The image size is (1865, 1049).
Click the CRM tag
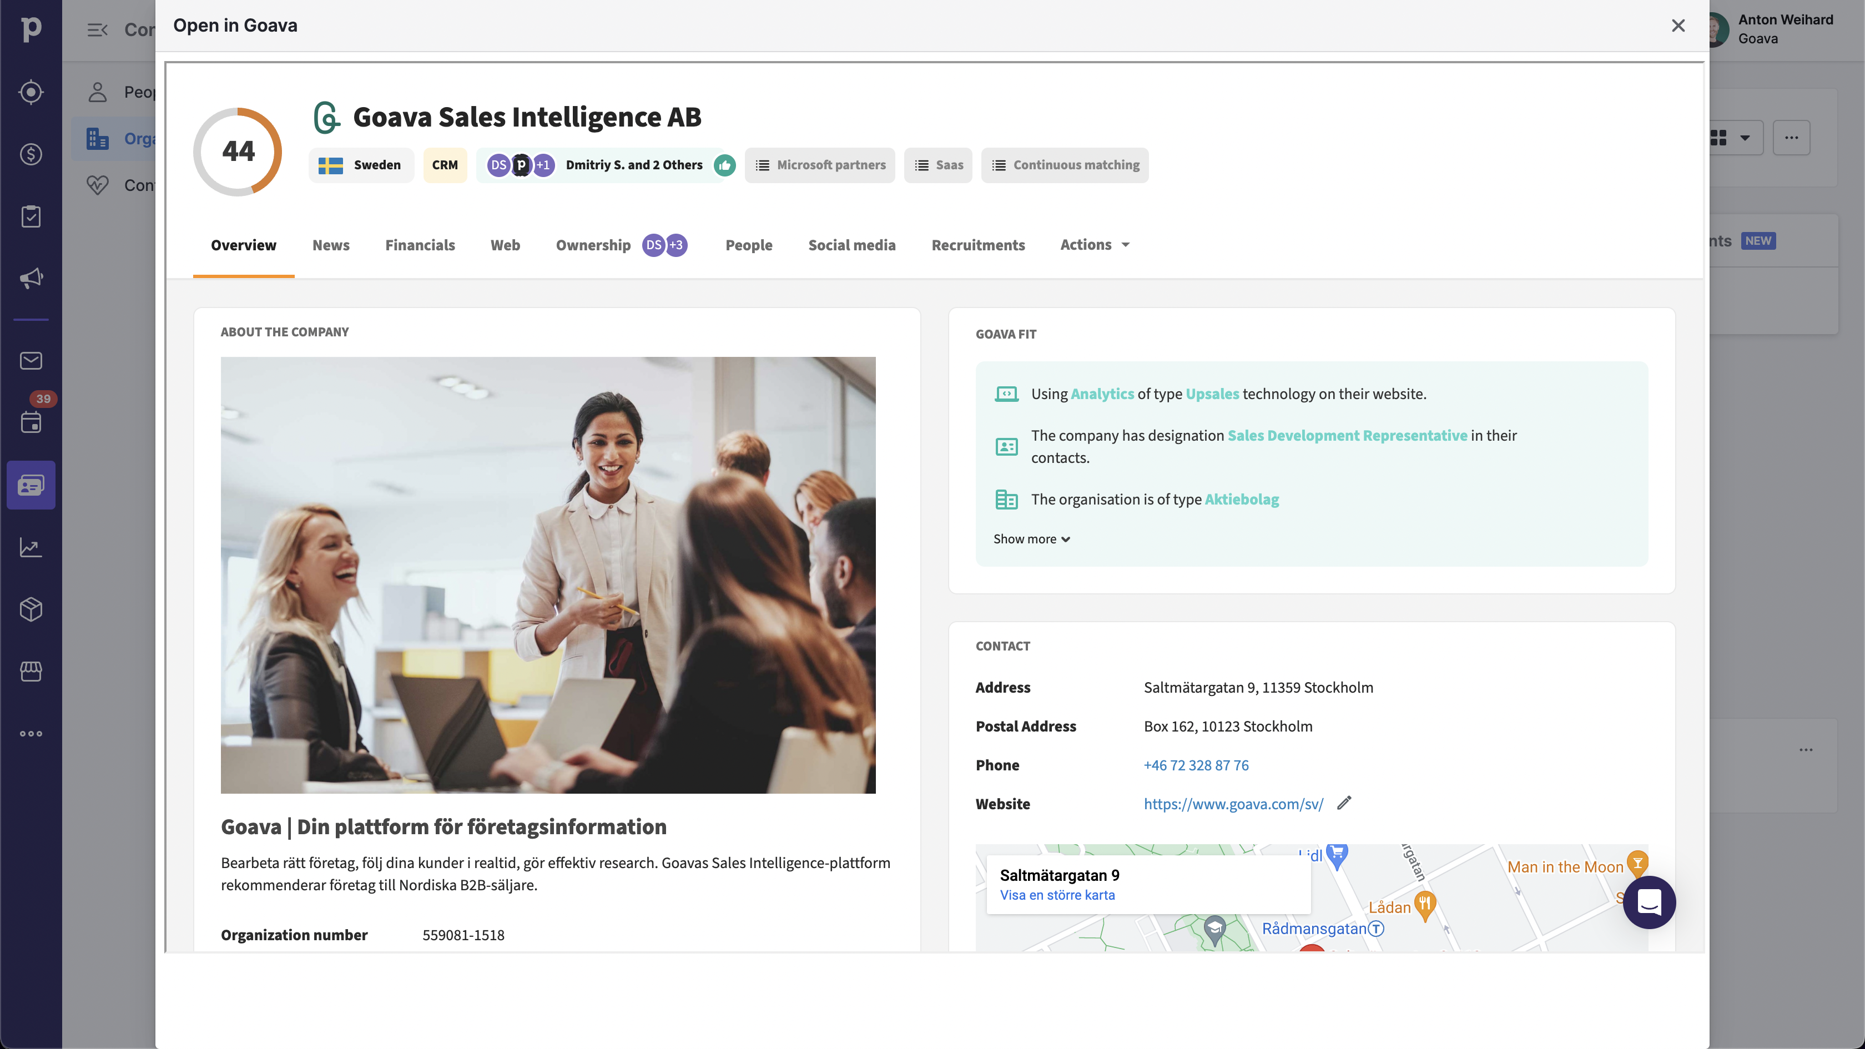point(445,165)
